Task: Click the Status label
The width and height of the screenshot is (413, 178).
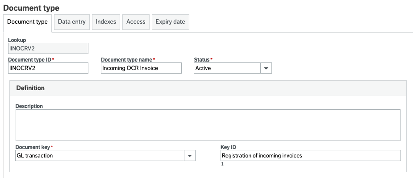Action: (x=201, y=60)
